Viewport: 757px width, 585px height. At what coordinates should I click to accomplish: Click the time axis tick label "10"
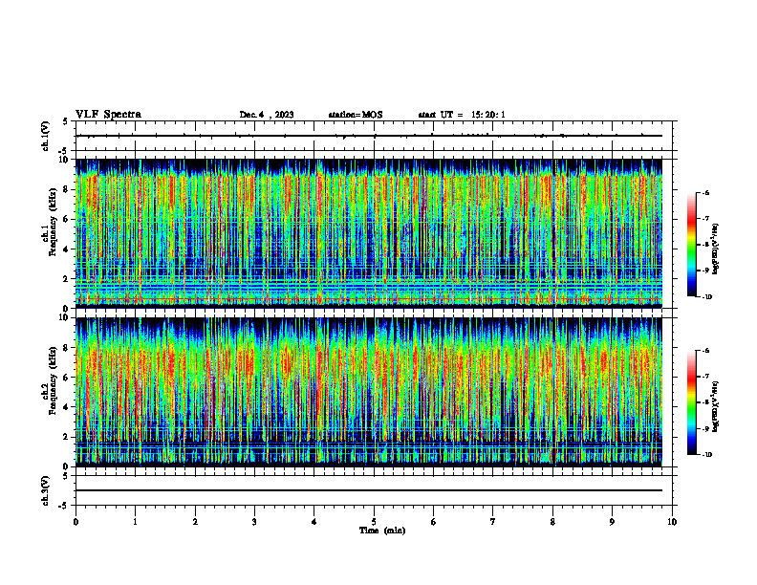(672, 522)
